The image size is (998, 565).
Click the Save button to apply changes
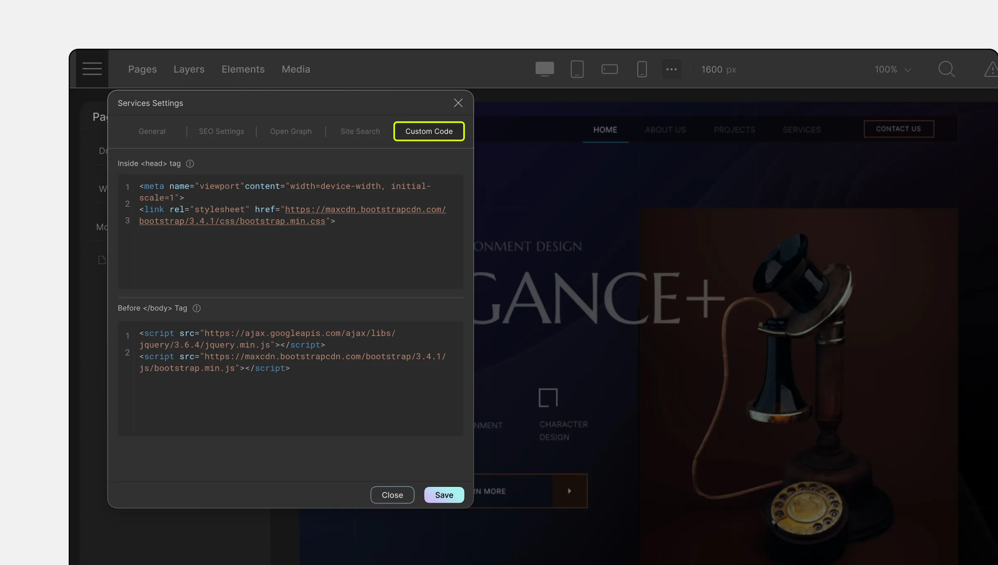click(443, 494)
